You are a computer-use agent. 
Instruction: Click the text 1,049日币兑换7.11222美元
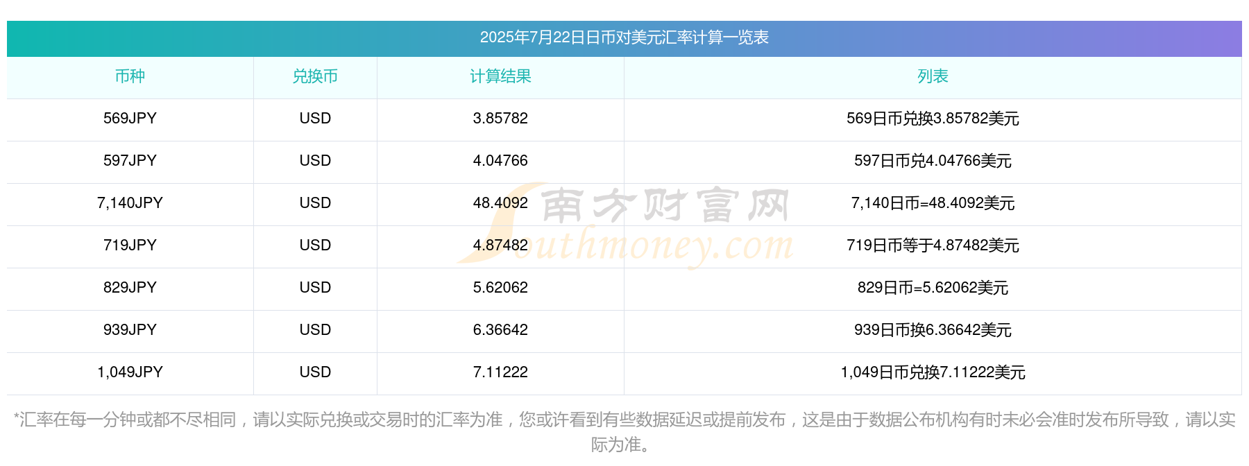(x=933, y=372)
